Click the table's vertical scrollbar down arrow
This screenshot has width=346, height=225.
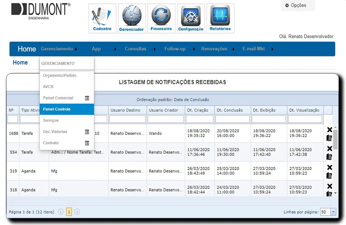point(335,193)
